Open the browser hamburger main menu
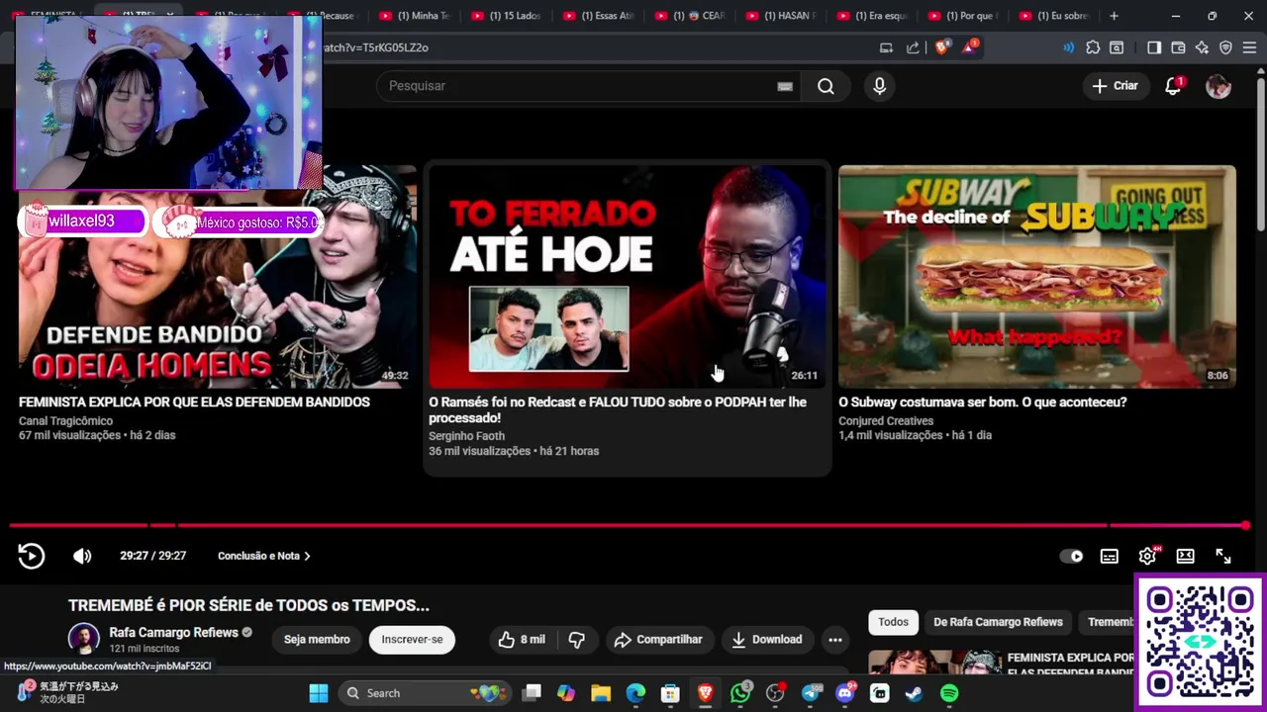This screenshot has height=712, width=1267. 1249,47
